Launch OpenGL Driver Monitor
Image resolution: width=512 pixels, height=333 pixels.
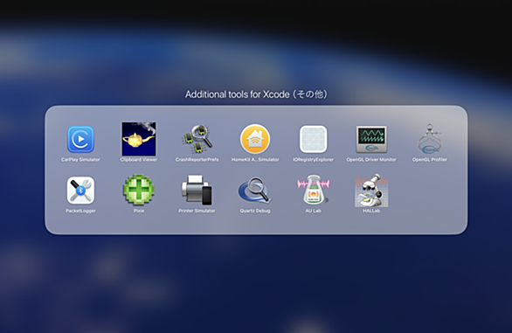(x=371, y=140)
